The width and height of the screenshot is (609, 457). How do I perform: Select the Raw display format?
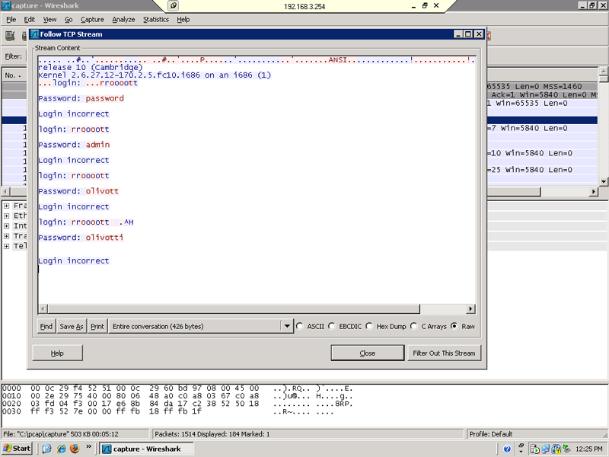[454, 326]
